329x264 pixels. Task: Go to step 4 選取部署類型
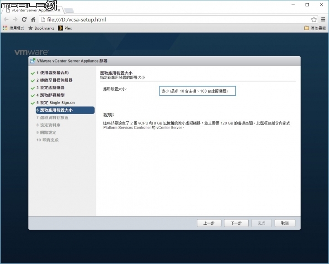click(50, 95)
